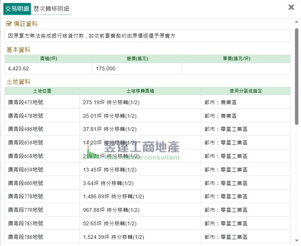
Task: Click the 金逢工商地產 watermark logo
Action: tap(132, 150)
